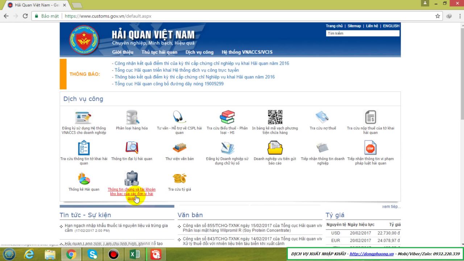Viewport: 464px width, 261px height.
Task: Open the Hệ thống VNACCS/VCIS menu
Action: coord(246,52)
